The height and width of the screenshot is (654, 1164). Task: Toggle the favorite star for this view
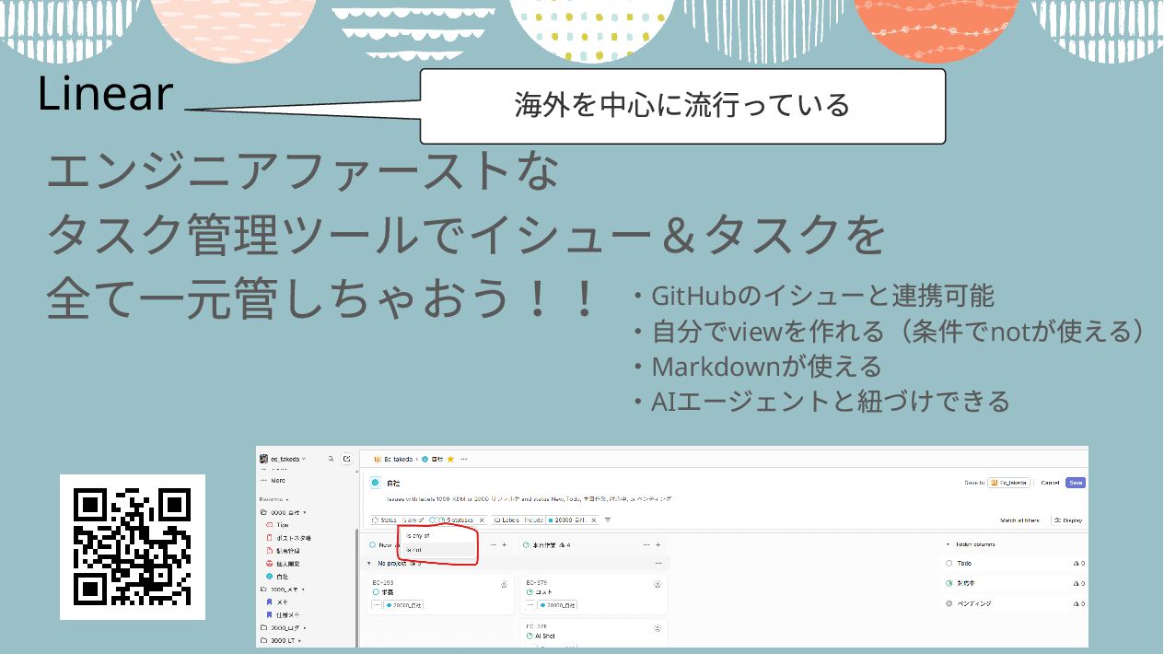[450, 459]
